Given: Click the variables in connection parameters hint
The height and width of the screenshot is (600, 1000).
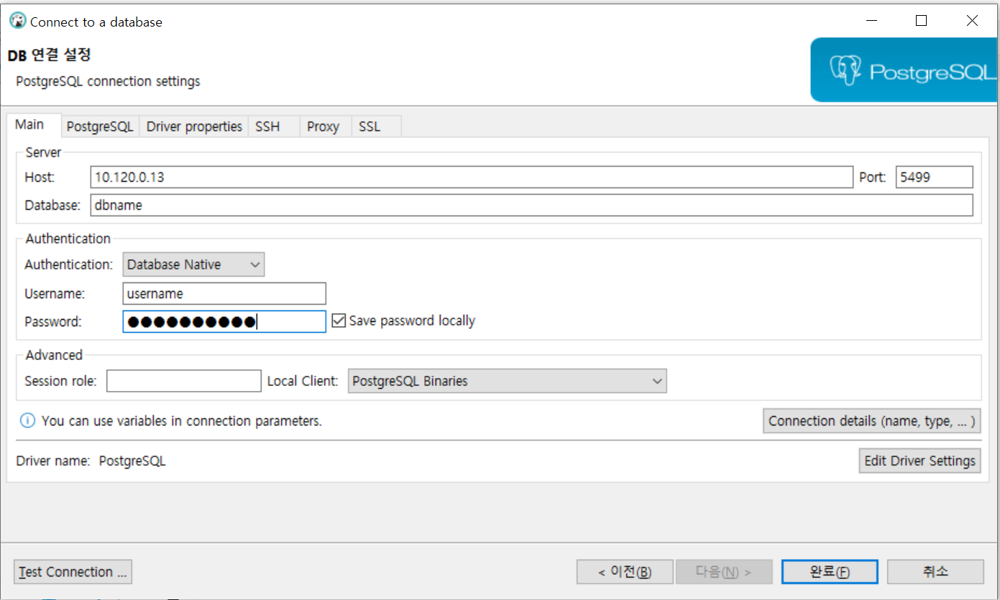Looking at the screenshot, I should pos(182,421).
